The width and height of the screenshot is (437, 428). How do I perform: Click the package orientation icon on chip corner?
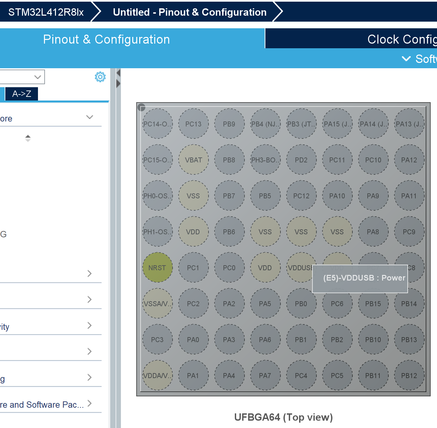point(142,107)
